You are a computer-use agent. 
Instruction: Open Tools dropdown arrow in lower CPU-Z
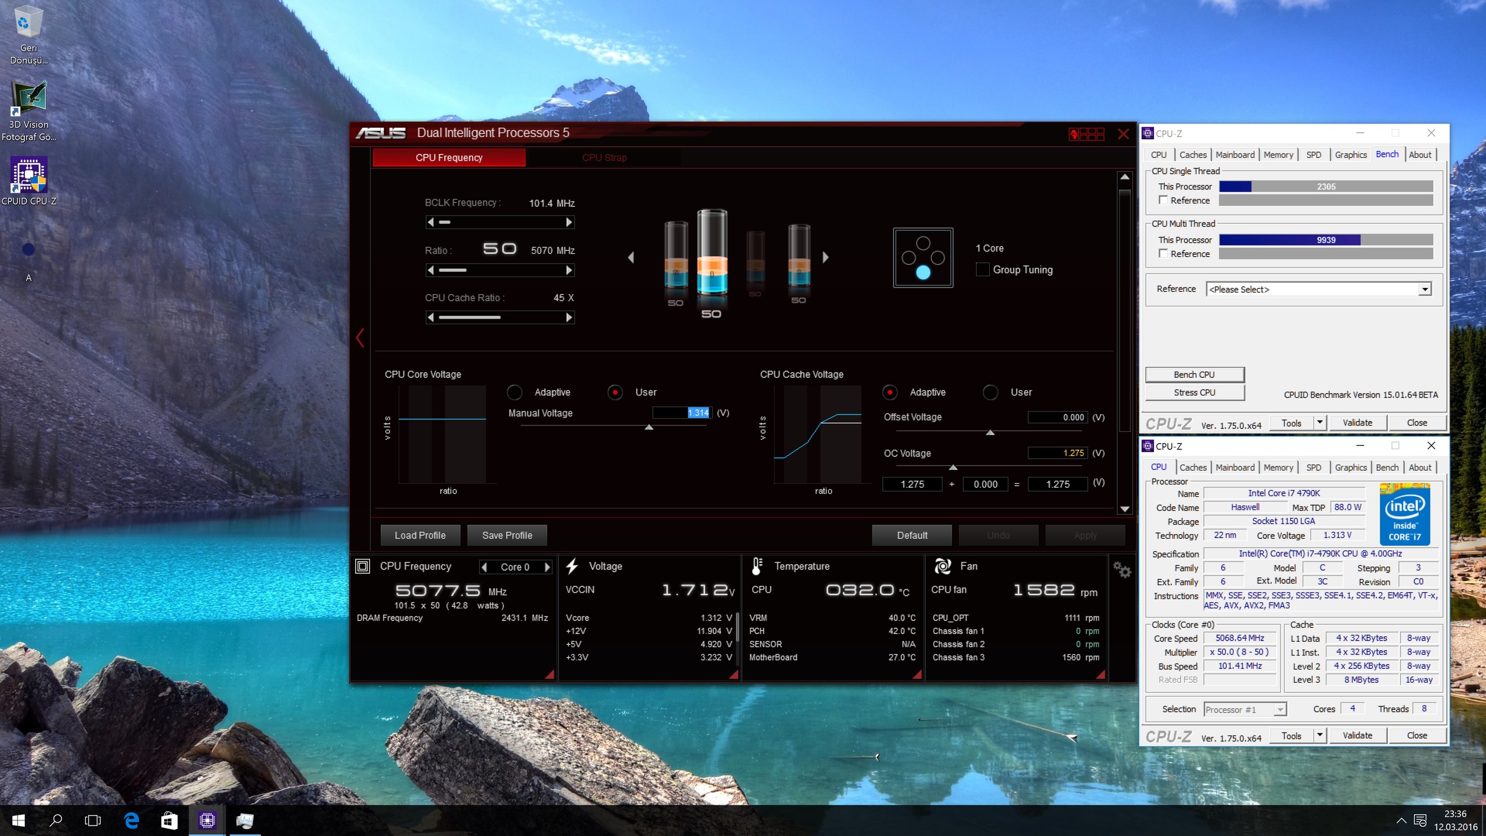point(1320,736)
